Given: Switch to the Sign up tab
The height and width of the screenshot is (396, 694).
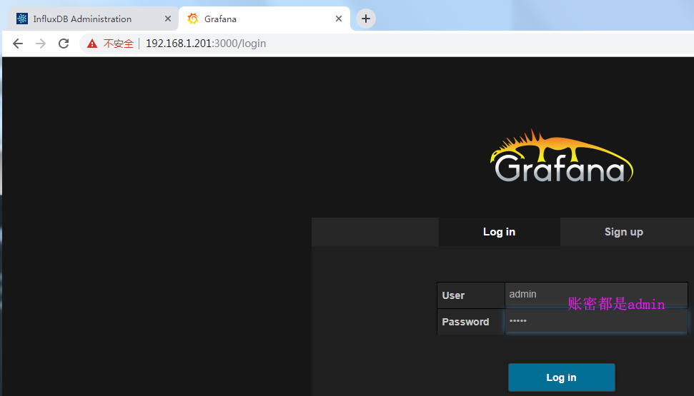Looking at the screenshot, I should coord(624,232).
